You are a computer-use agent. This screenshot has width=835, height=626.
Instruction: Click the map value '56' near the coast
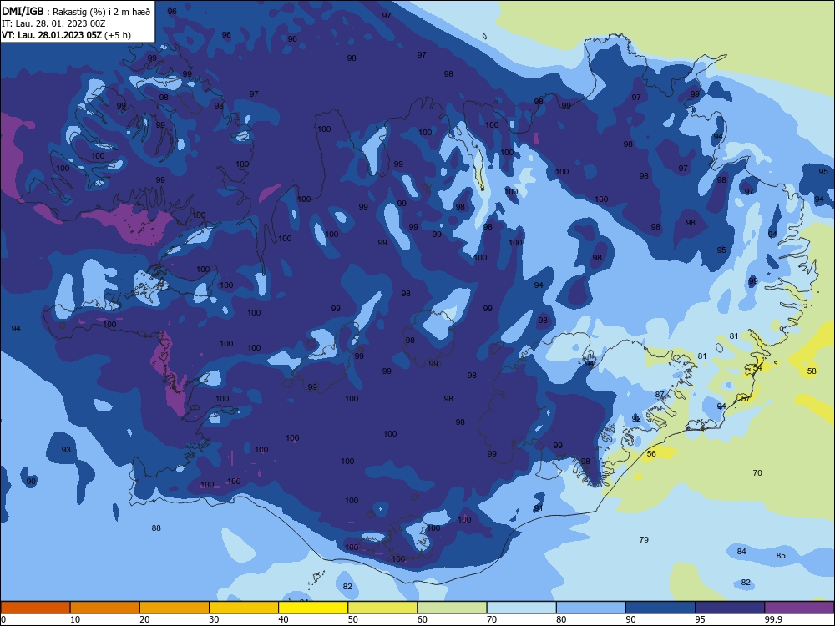(x=651, y=453)
